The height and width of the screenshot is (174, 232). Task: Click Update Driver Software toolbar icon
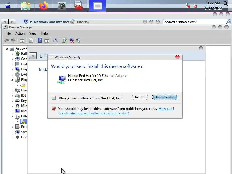(65, 40)
